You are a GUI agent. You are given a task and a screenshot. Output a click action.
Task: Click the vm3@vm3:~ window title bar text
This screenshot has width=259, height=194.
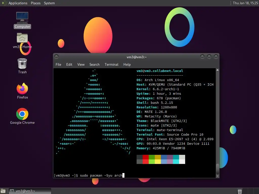click(137, 57)
